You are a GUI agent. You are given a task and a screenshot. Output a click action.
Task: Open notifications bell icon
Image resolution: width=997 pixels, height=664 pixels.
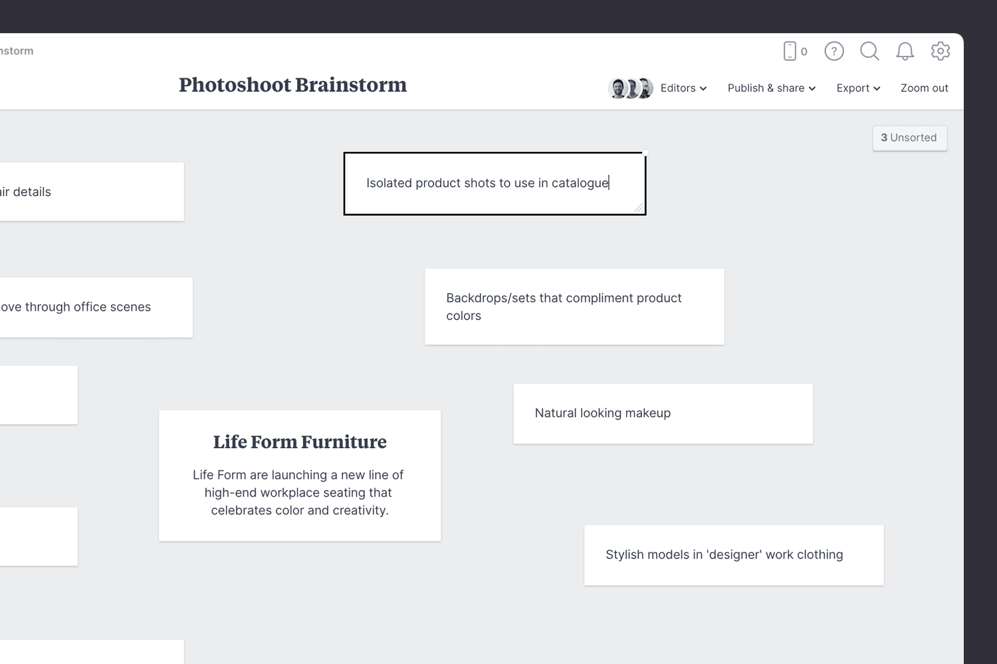pos(905,51)
